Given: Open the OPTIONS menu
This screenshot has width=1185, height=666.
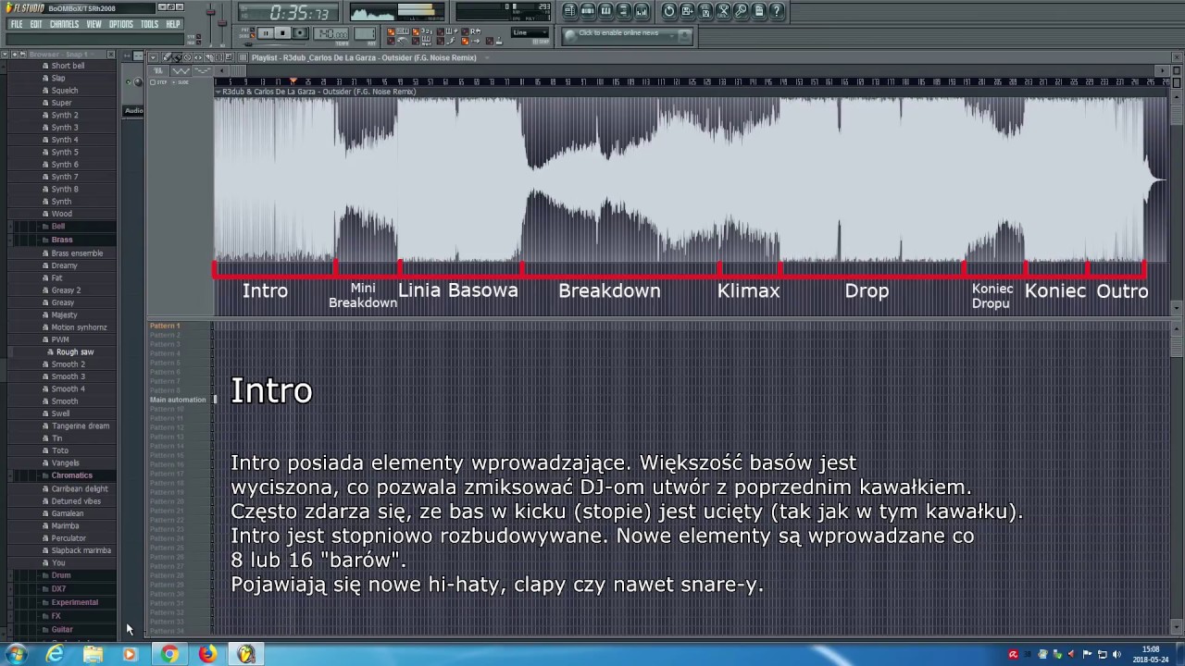Looking at the screenshot, I should pos(121,24).
